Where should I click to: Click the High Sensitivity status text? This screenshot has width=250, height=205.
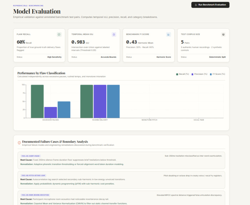click(54, 57)
